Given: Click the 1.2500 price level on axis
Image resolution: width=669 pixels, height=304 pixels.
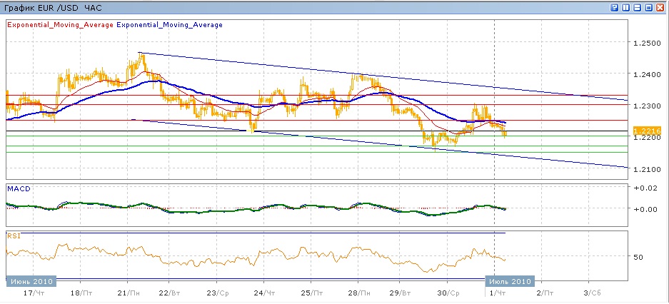Looking at the screenshot, I should coord(645,43).
